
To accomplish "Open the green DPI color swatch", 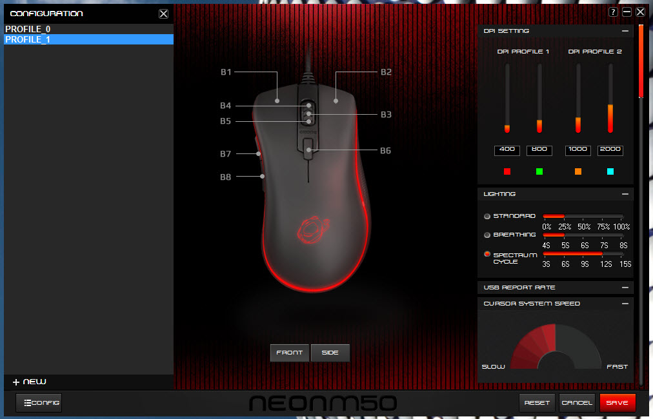I will 539,171.
